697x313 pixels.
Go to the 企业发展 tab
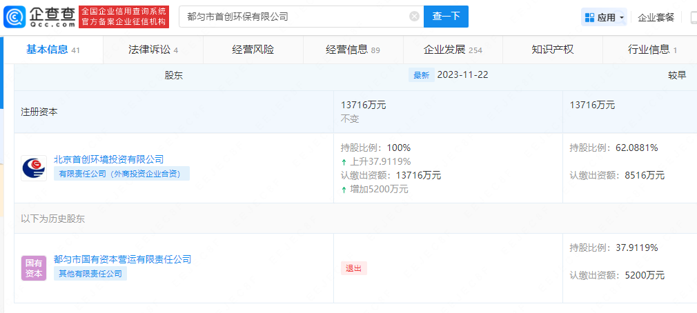click(x=453, y=50)
